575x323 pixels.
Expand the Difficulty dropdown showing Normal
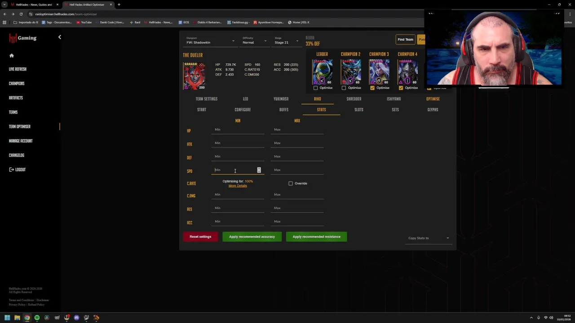(x=255, y=41)
